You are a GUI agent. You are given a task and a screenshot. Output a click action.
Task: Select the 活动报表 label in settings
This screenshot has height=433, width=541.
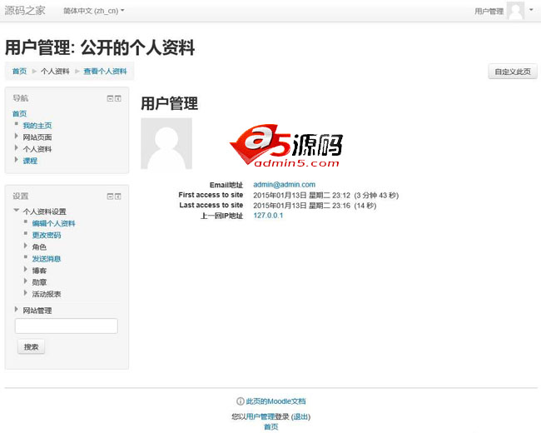tap(47, 294)
